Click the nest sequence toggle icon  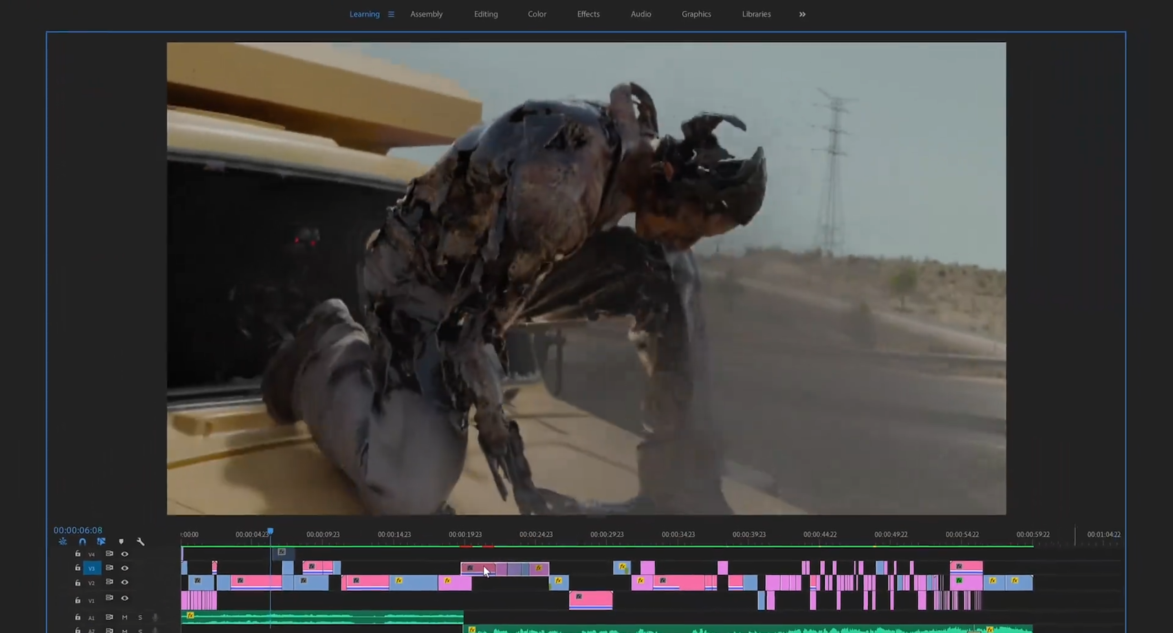pos(63,541)
